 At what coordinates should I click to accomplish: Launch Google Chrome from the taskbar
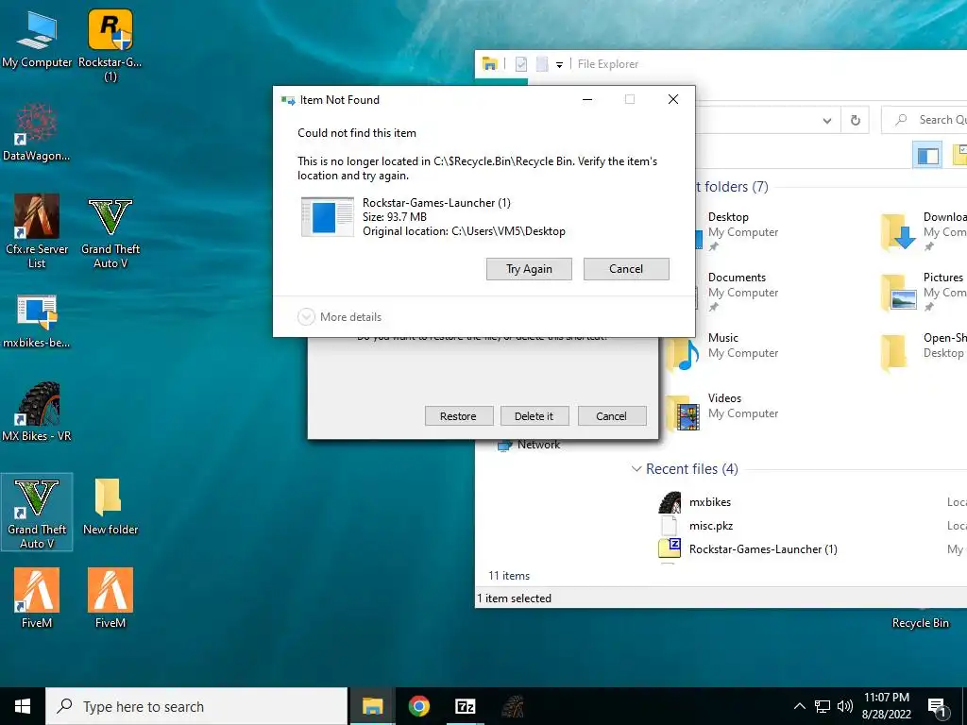point(418,706)
